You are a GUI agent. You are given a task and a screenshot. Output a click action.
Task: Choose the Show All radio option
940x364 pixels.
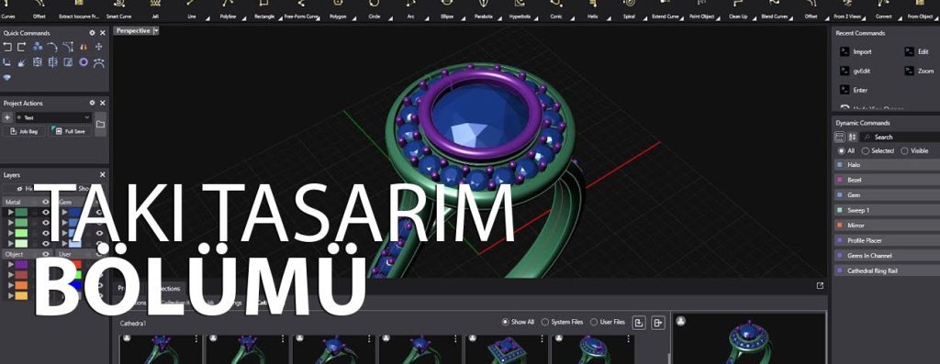coord(518,322)
